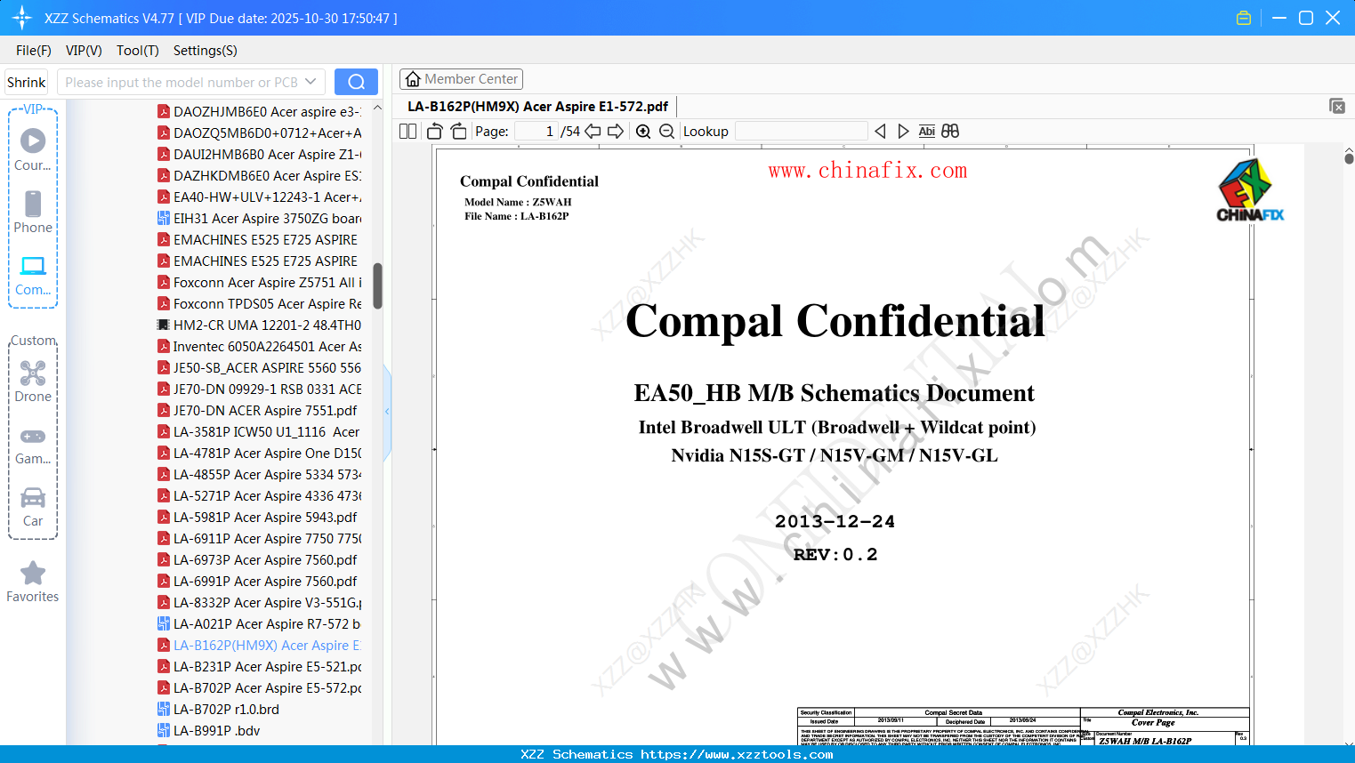Open the VIP(V) menu
This screenshot has width=1355, height=763.
tap(84, 51)
